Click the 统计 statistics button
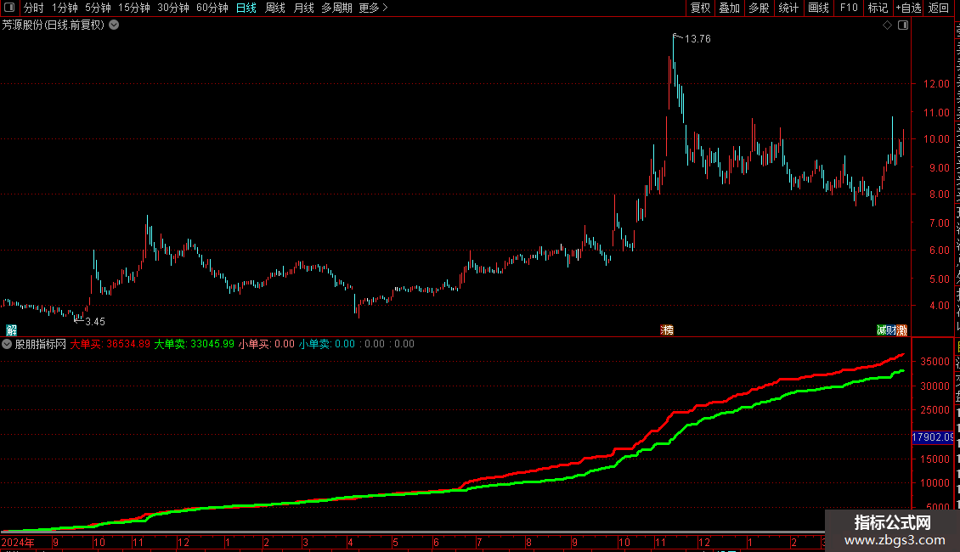The width and height of the screenshot is (960, 552). click(x=788, y=8)
